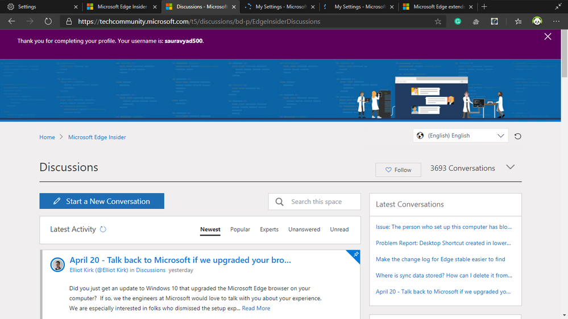568x319 pixels.
Task: Expand the Conversations options chevron
Action: (x=511, y=167)
